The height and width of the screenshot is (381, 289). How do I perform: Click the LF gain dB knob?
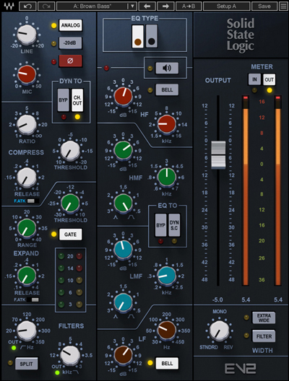click(123, 356)
